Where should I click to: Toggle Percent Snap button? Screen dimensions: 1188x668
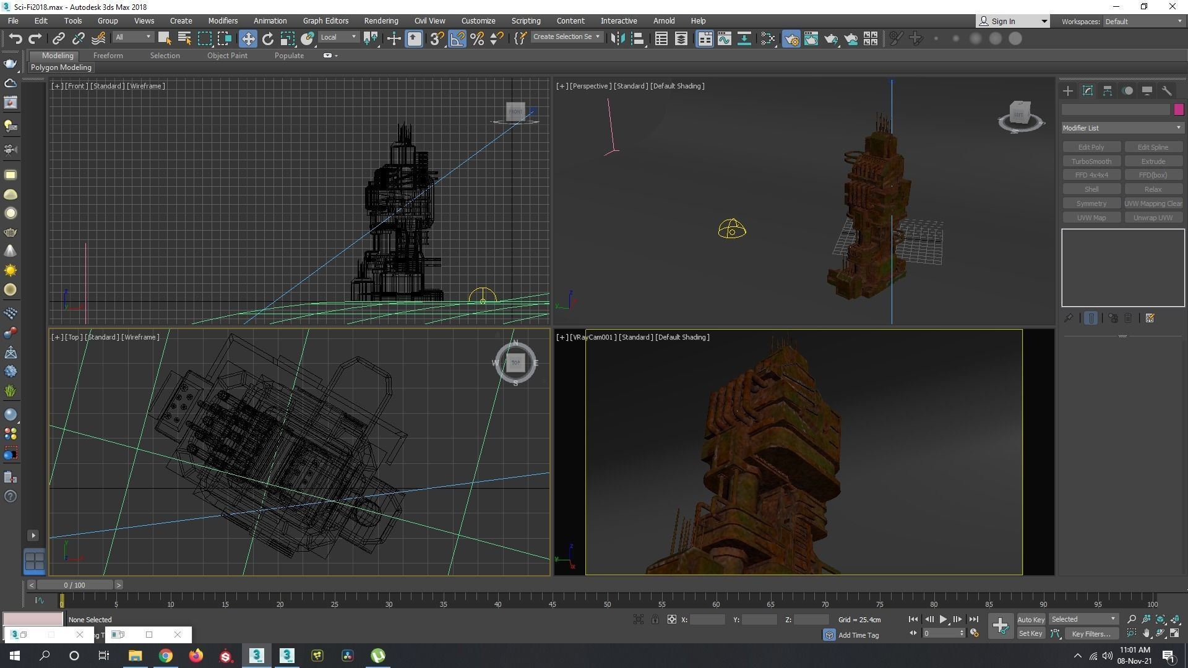tap(477, 39)
